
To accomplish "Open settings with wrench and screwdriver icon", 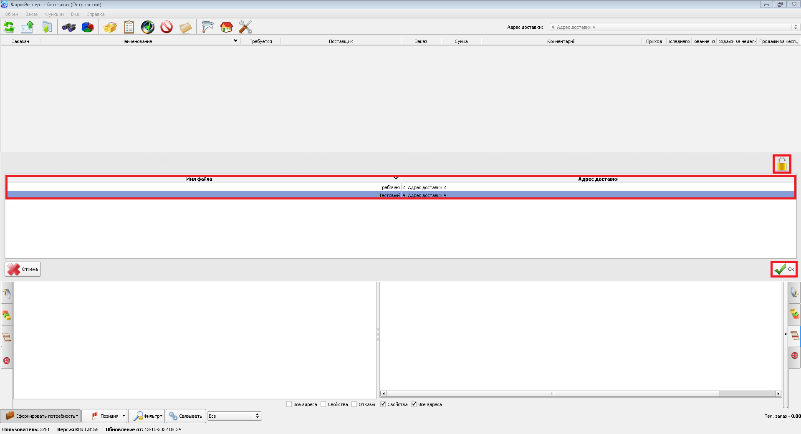I will pos(245,28).
